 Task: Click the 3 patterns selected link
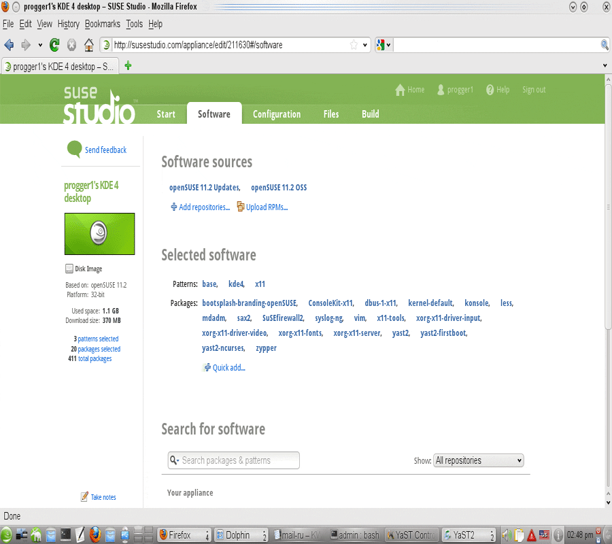click(96, 339)
